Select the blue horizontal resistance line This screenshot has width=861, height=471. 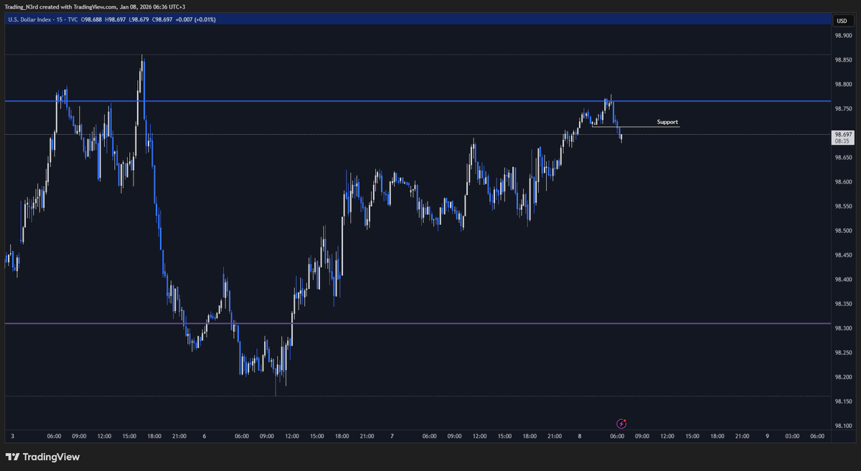click(x=416, y=101)
